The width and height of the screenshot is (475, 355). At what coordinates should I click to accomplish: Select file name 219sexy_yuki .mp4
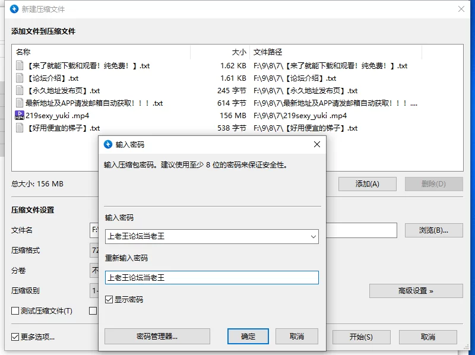point(57,115)
